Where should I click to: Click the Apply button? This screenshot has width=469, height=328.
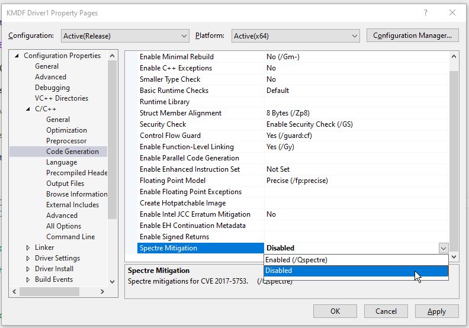pyautogui.click(x=436, y=311)
